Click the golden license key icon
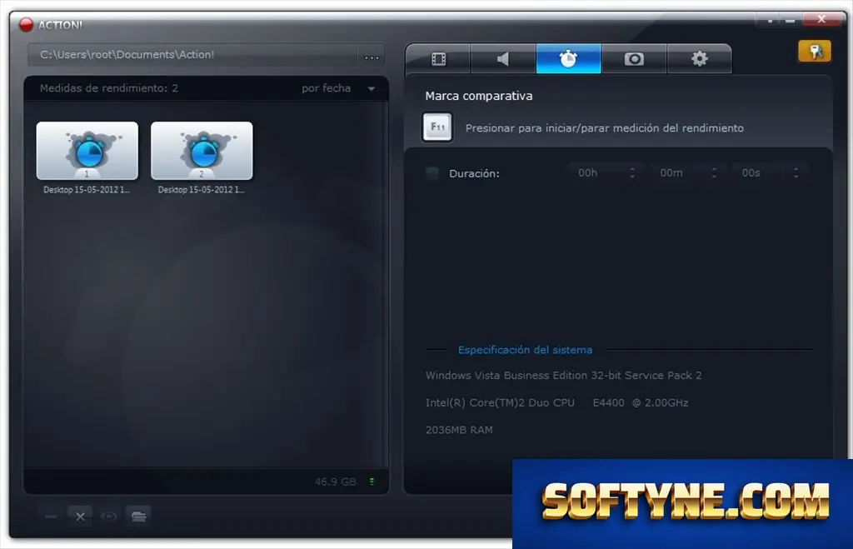 click(815, 52)
